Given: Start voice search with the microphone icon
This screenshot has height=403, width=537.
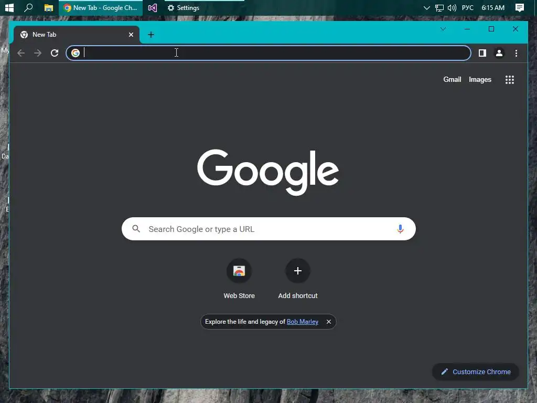Looking at the screenshot, I should [x=400, y=229].
